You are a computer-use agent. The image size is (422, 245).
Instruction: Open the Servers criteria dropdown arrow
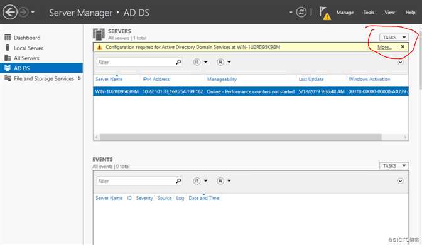pos(205,62)
